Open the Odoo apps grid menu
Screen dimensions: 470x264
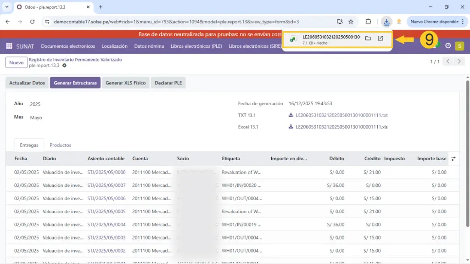pos(9,46)
